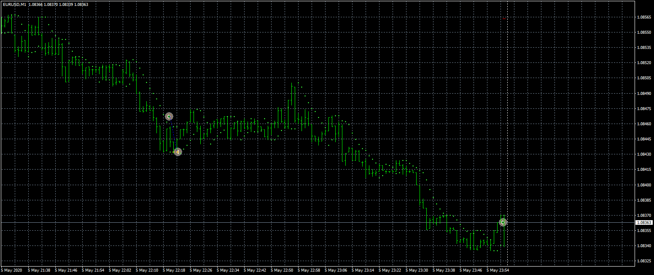Click price axis label 1.08400
Viewport: 654px width, 275px height.
[644, 185]
